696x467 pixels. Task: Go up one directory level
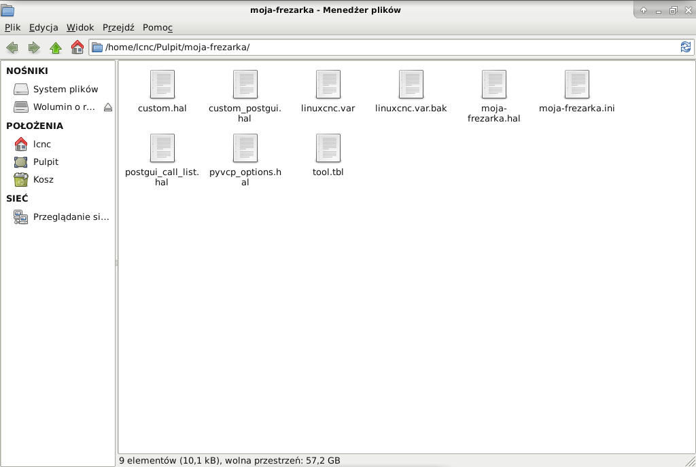coord(55,48)
